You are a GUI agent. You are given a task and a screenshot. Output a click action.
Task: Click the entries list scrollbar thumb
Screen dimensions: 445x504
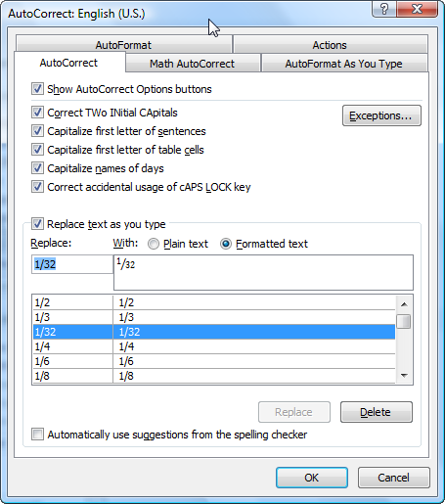point(404,321)
